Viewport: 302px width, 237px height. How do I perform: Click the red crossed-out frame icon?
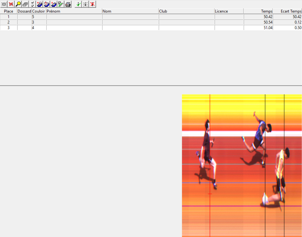click(x=11, y=4)
